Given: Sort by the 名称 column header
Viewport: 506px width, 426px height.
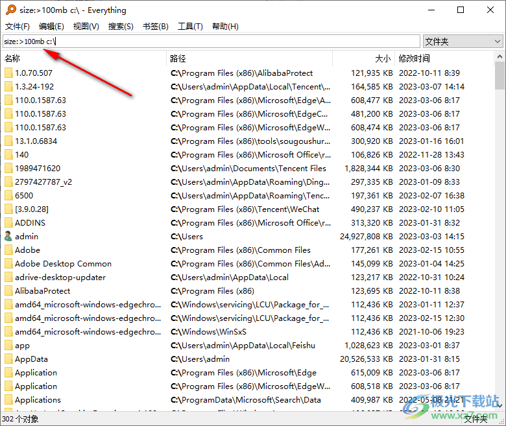Looking at the screenshot, I should pyautogui.click(x=84, y=58).
